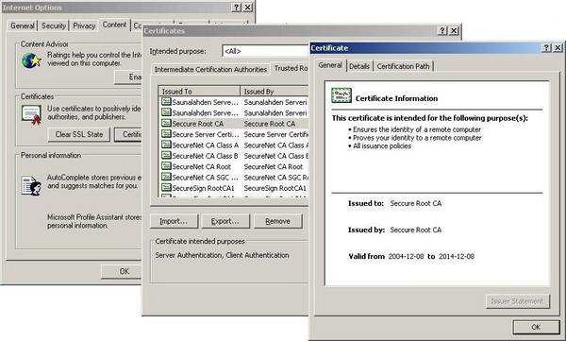Click the help question mark on Certificate dialog
Image resolution: width=566 pixels, height=341 pixels.
click(546, 47)
